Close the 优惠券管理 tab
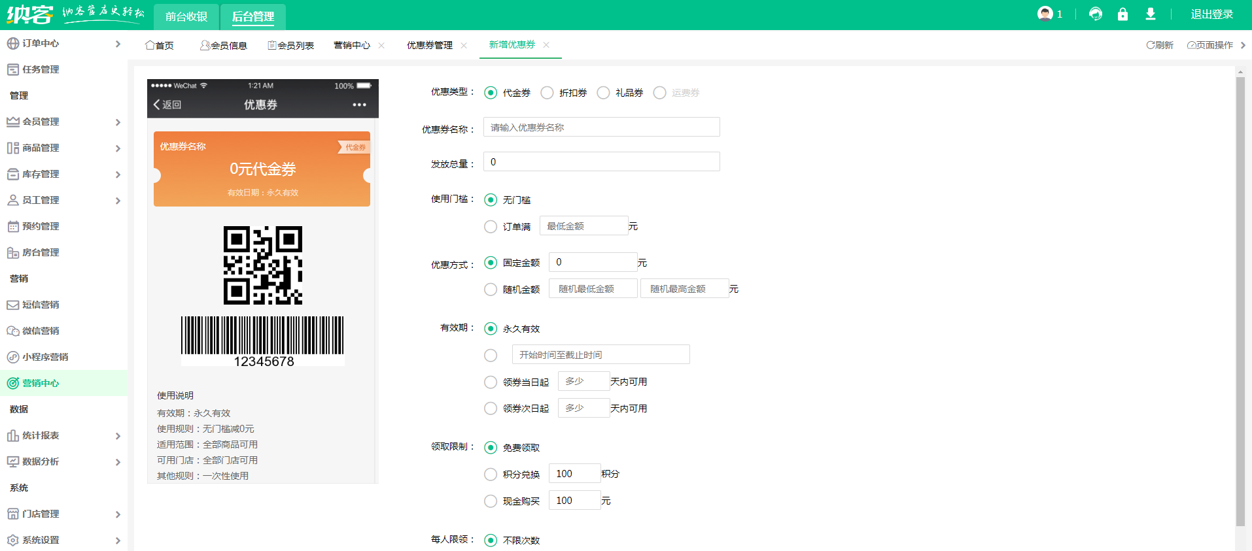This screenshot has width=1252, height=551. (464, 45)
